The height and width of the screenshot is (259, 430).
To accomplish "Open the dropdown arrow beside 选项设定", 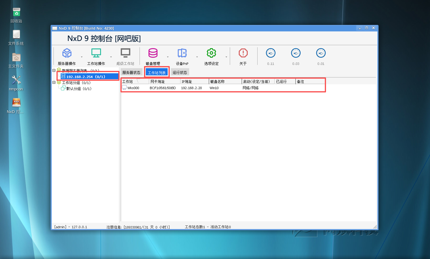I will coord(226,57).
